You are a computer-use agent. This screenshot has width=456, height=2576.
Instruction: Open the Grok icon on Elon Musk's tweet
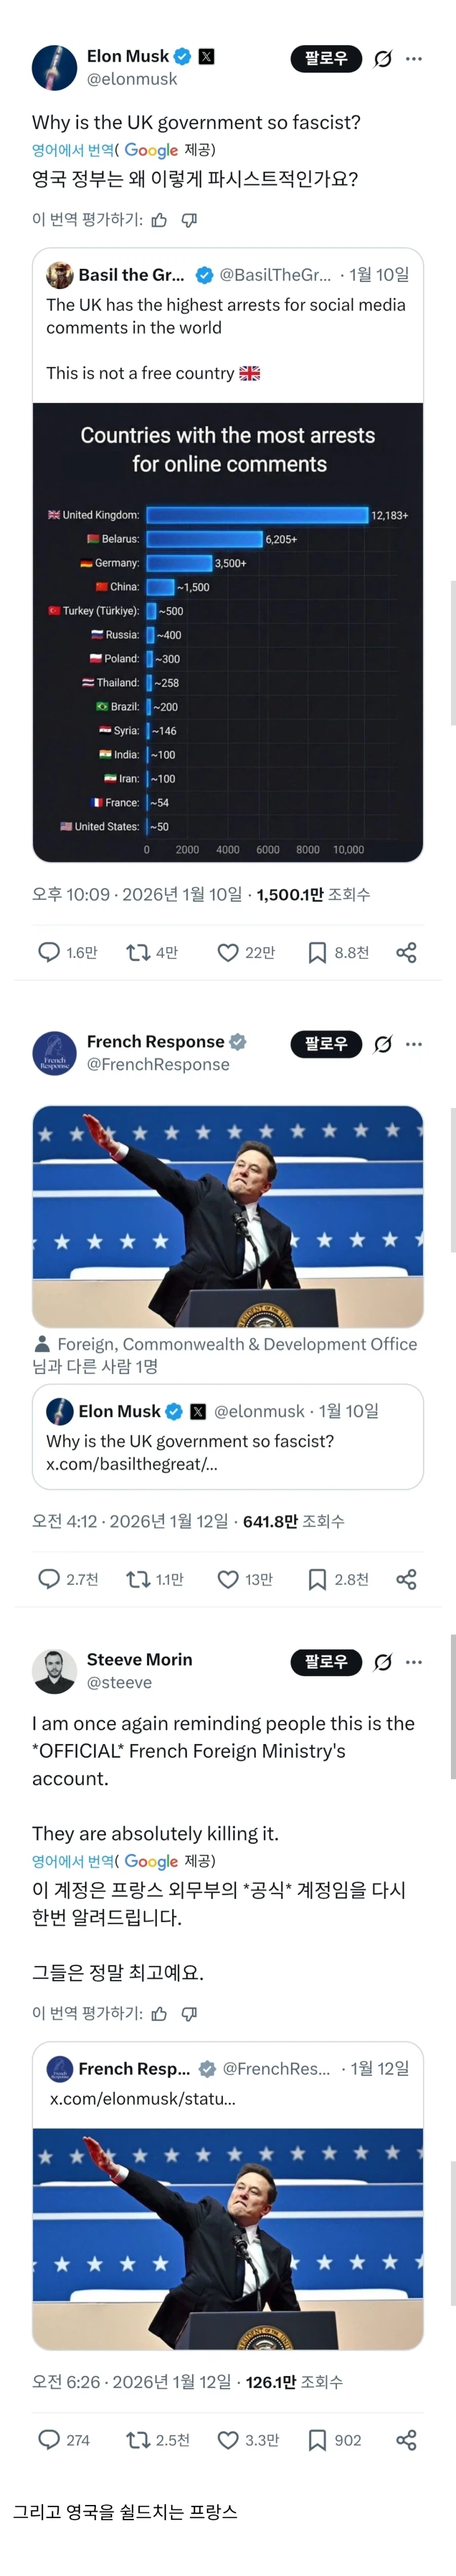[382, 59]
